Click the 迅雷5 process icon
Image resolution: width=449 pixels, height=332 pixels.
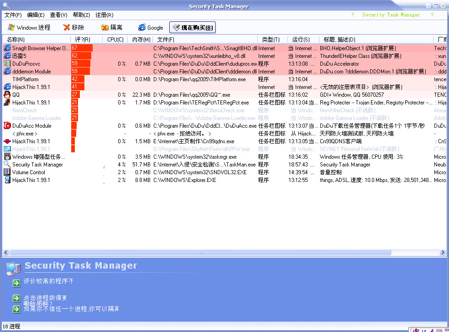click(7, 56)
